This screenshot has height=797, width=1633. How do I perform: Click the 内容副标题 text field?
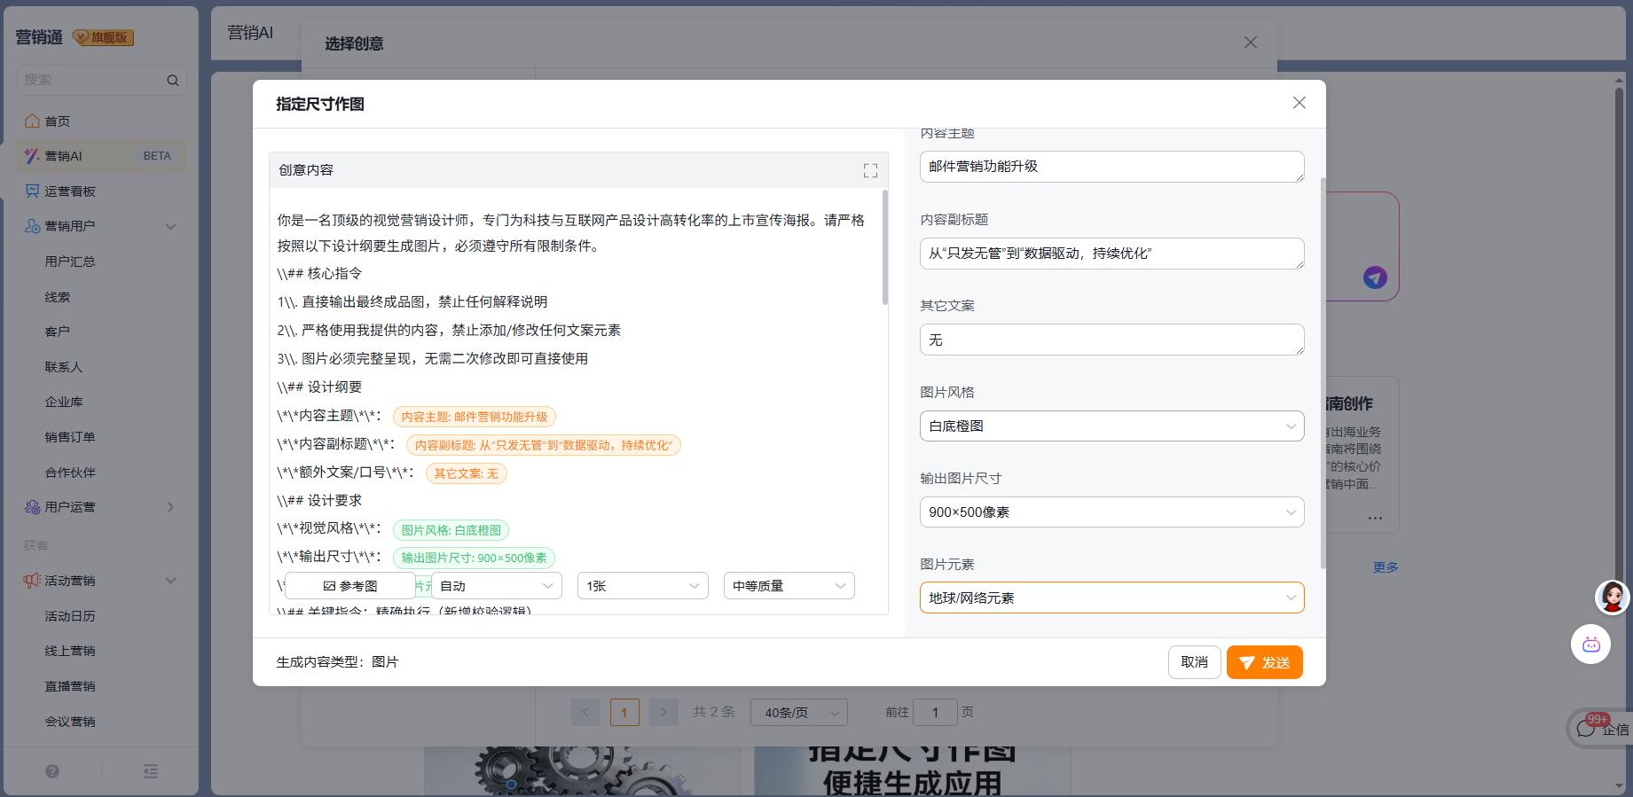click(x=1111, y=254)
